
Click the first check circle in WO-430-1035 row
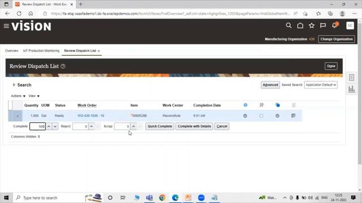tap(245, 116)
